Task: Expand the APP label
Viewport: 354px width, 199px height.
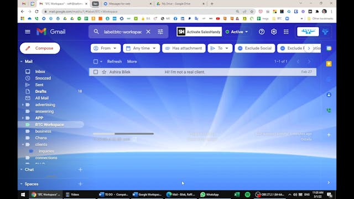Action: 23,118
